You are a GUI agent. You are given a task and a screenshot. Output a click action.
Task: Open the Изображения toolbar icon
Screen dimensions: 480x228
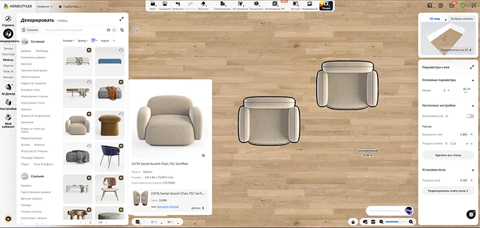(310, 5)
